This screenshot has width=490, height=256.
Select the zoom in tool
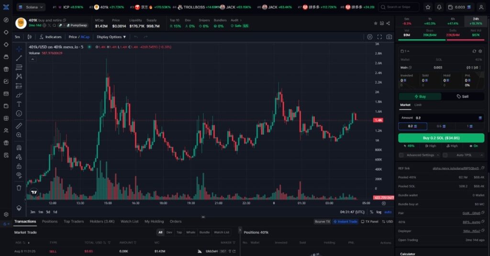point(19,135)
